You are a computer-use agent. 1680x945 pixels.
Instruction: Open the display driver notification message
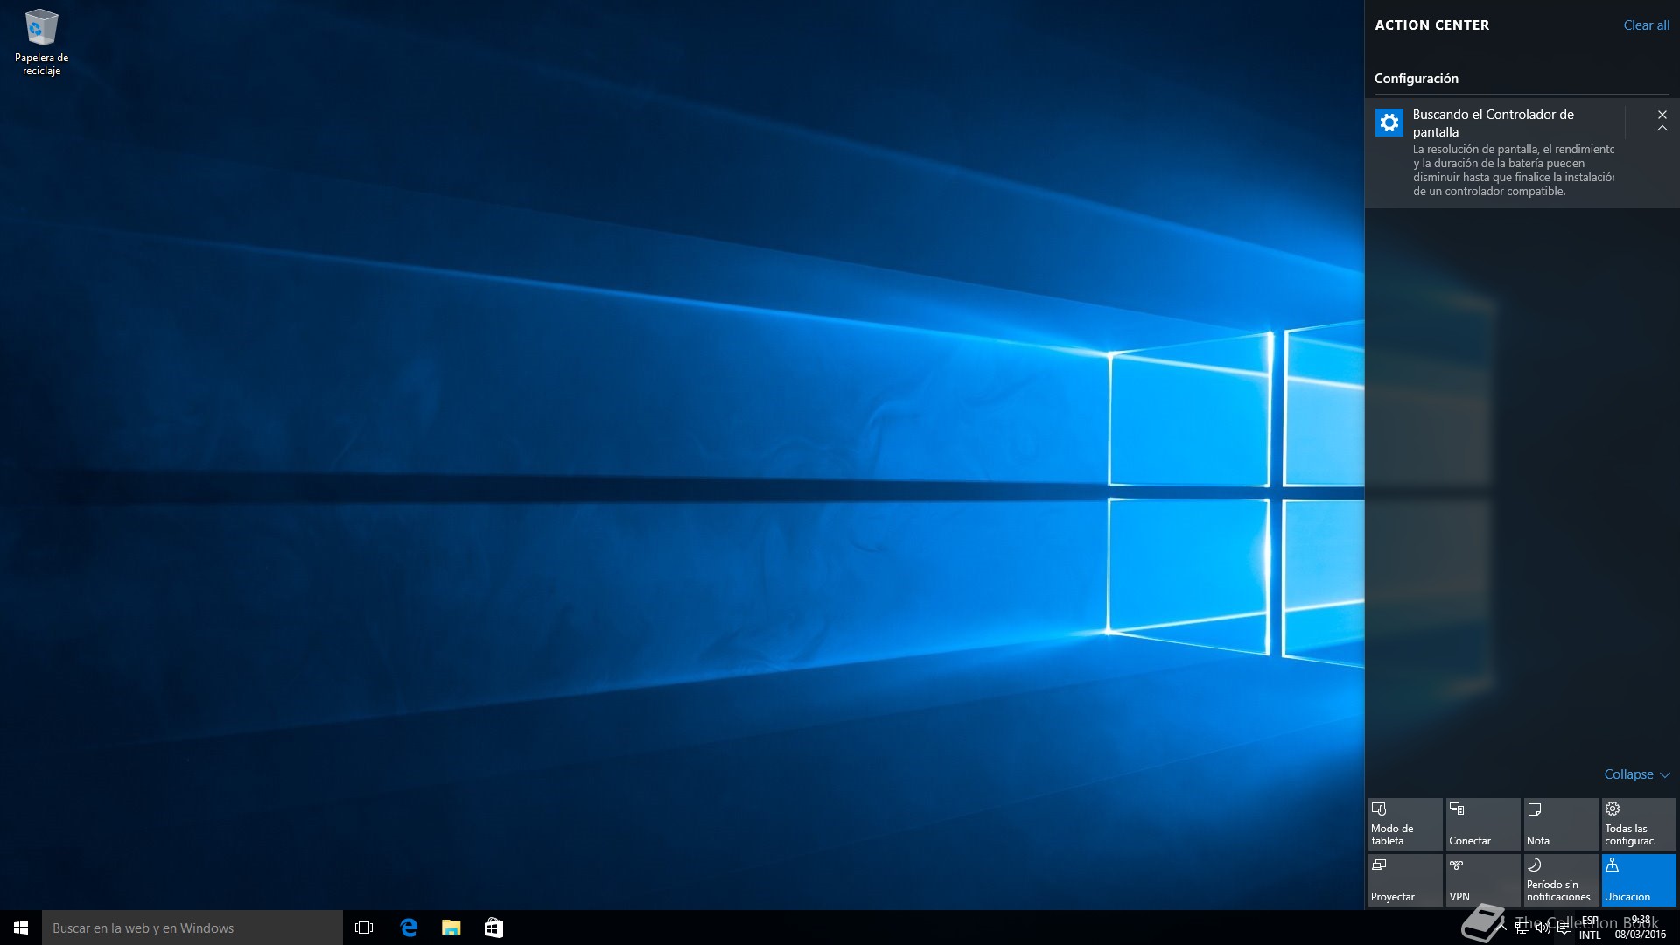[x=1512, y=154]
